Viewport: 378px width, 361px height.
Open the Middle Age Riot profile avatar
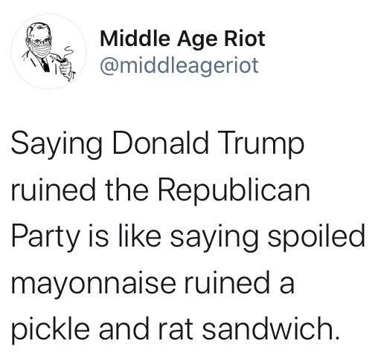[49, 51]
